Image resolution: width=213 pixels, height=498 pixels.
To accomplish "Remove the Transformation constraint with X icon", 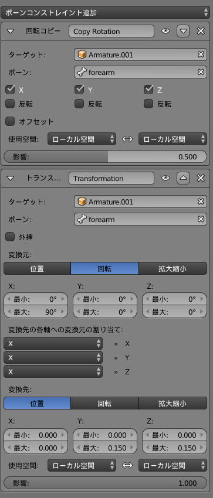I will point(201,178).
